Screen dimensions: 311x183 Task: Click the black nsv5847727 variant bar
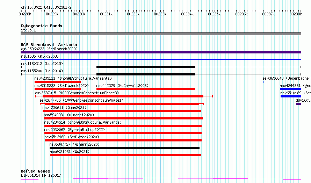pos(124,148)
